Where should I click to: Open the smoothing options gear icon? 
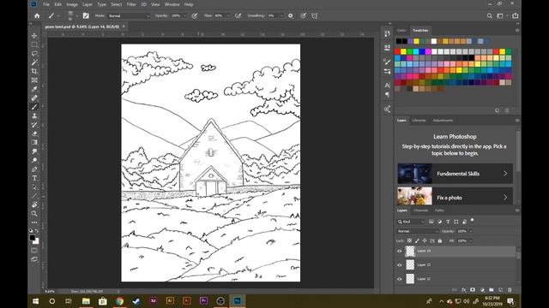point(291,15)
